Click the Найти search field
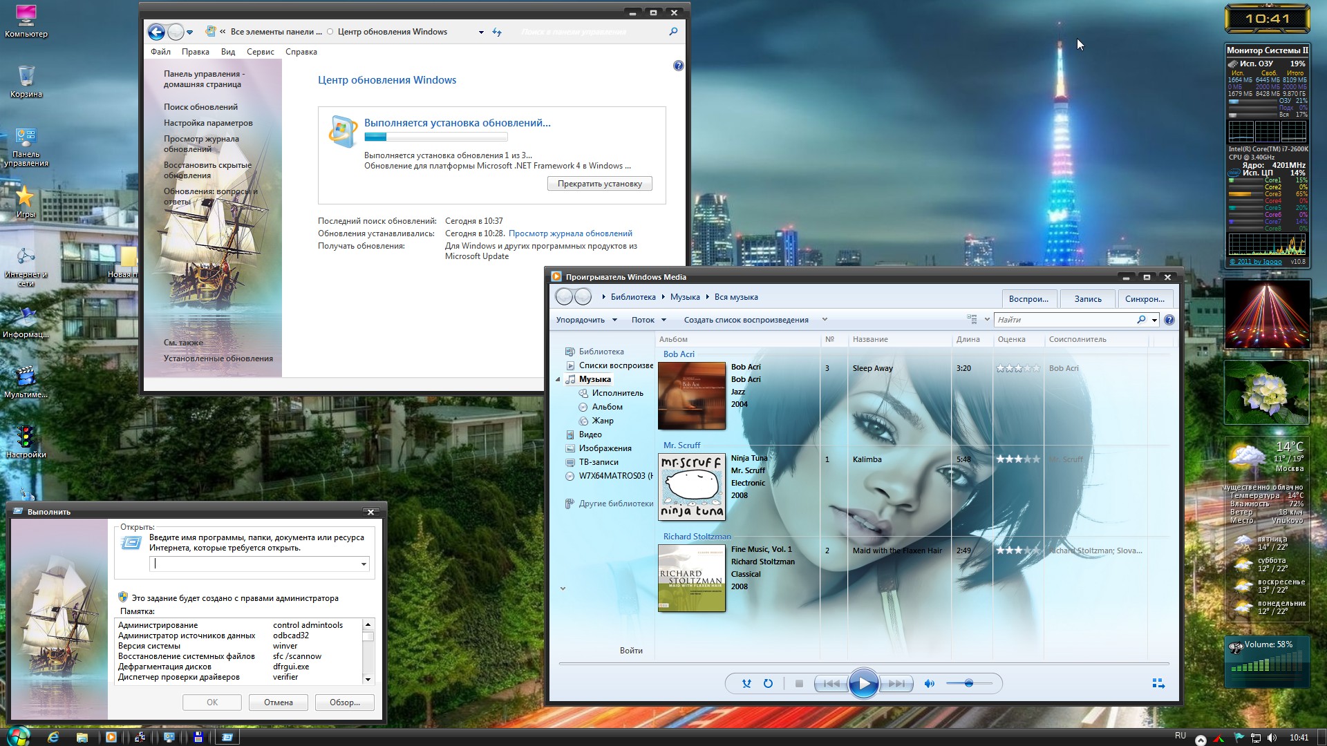 (x=1064, y=320)
